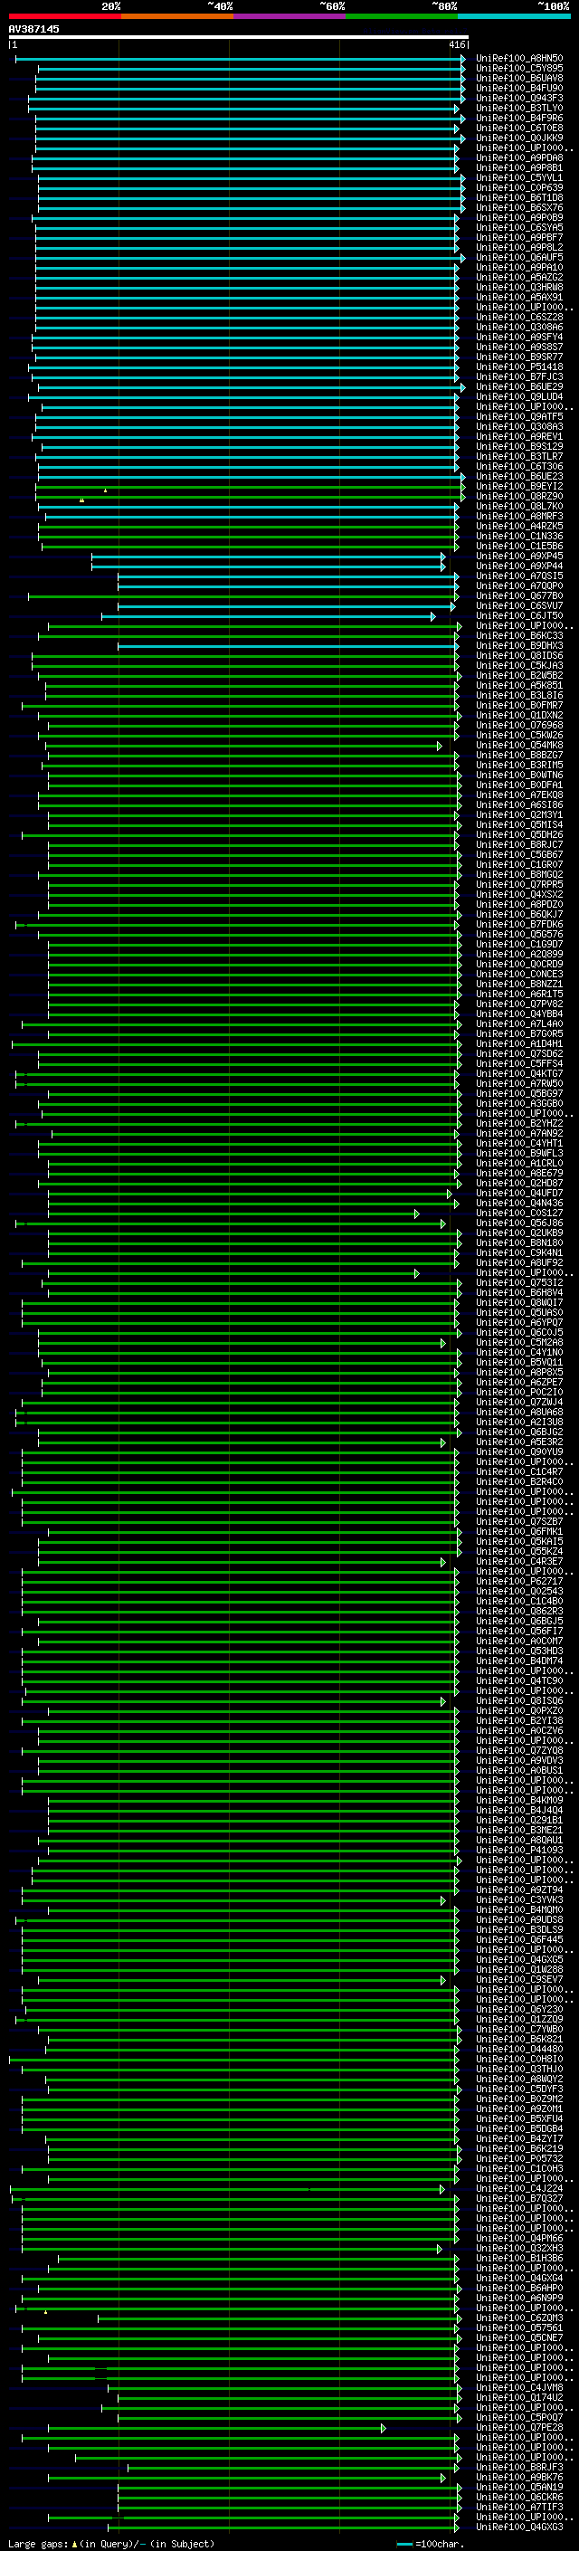The width and height of the screenshot is (579, 2551).
Task: Select the UniRef100_Q8IDS6 label
Action: [x=519, y=655]
